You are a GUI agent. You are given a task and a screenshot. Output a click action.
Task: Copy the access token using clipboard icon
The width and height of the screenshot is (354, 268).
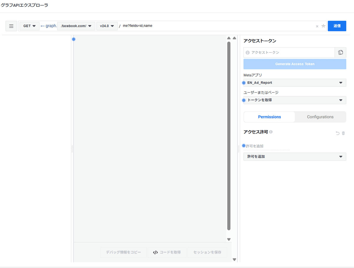point(340,52)
